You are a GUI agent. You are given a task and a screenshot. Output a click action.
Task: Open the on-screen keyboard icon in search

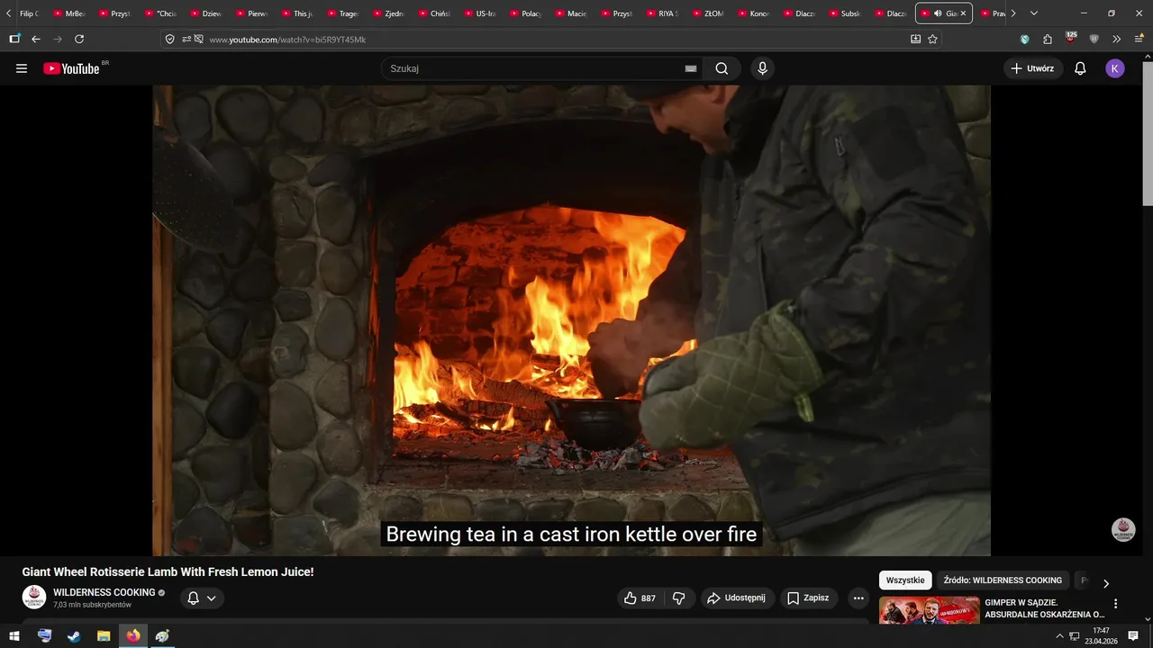[x=691, y=68]
